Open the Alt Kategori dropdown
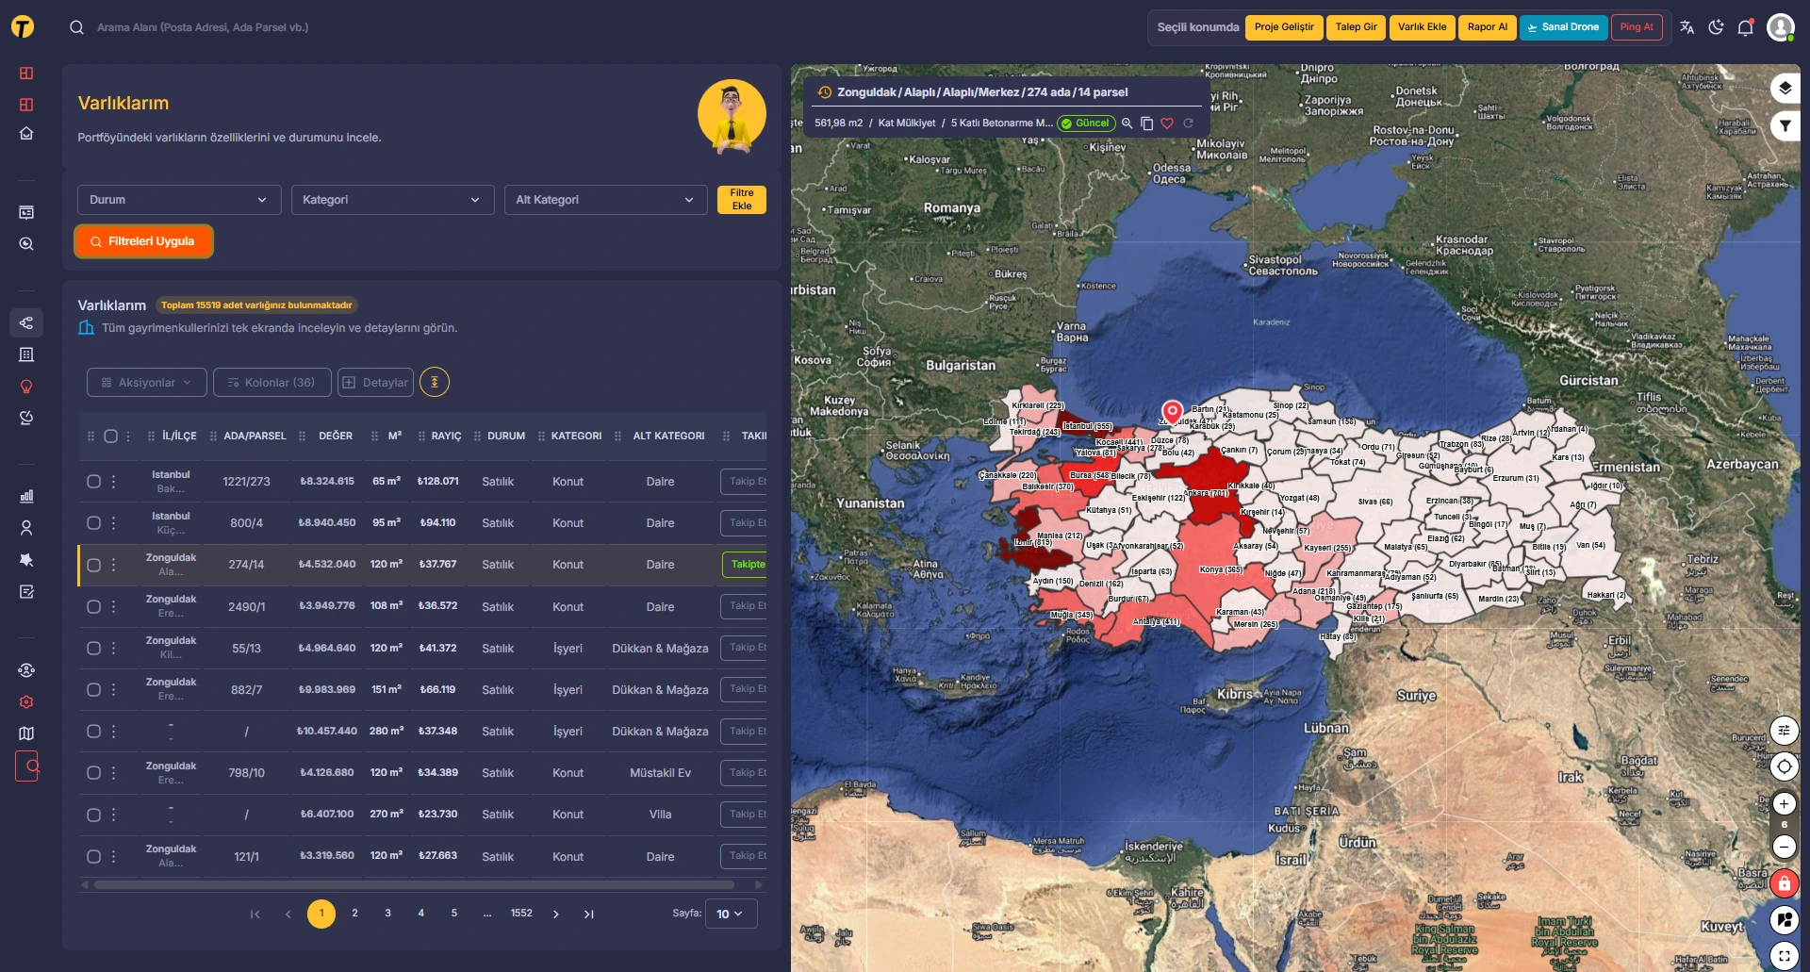 pyautogui.click(x=605, y=200)
